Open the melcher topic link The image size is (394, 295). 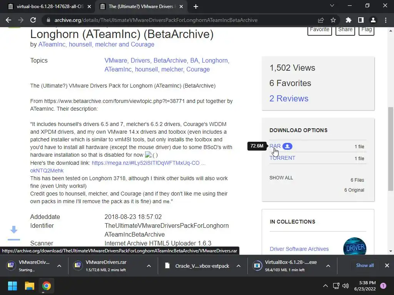coord(172,69)
